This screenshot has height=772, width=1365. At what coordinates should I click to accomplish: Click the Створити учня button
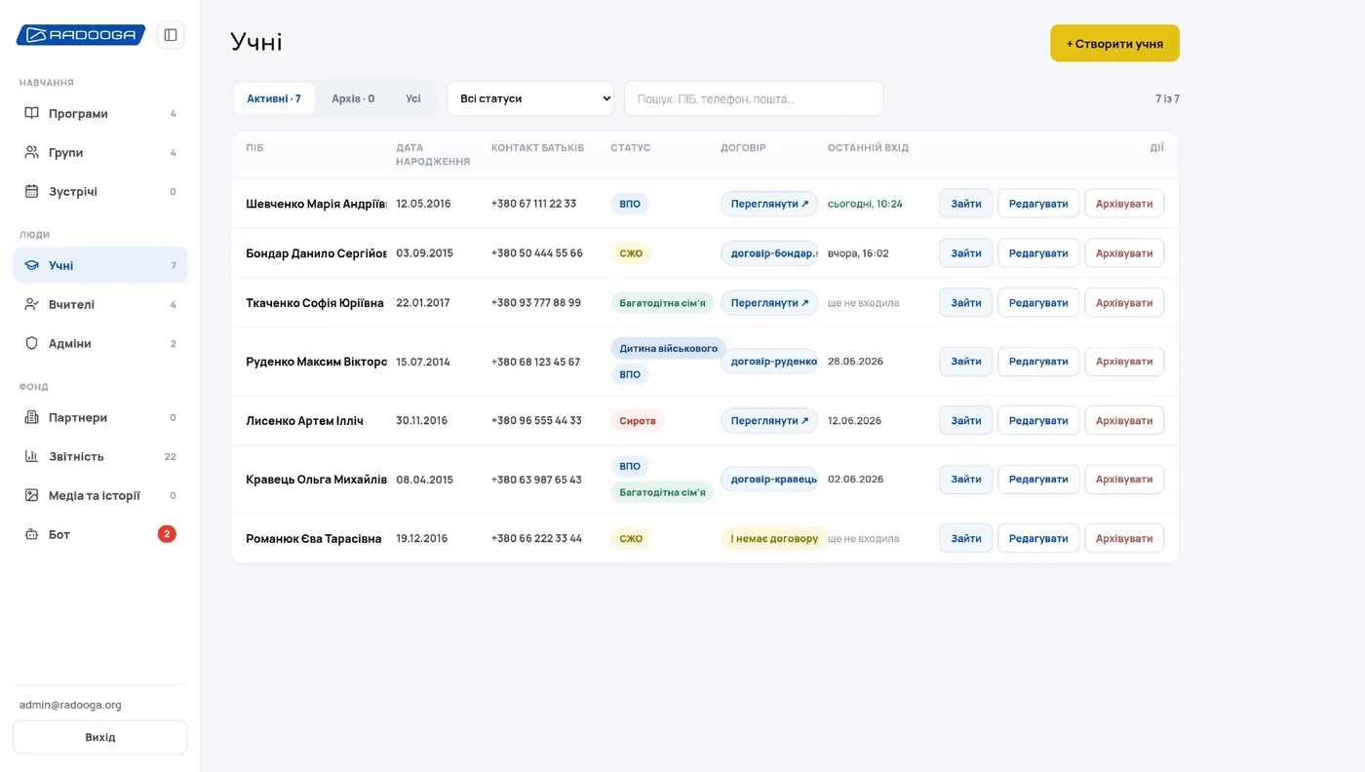[x=1114, y=43]
